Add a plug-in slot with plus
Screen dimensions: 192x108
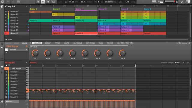(x=7, y=53)
